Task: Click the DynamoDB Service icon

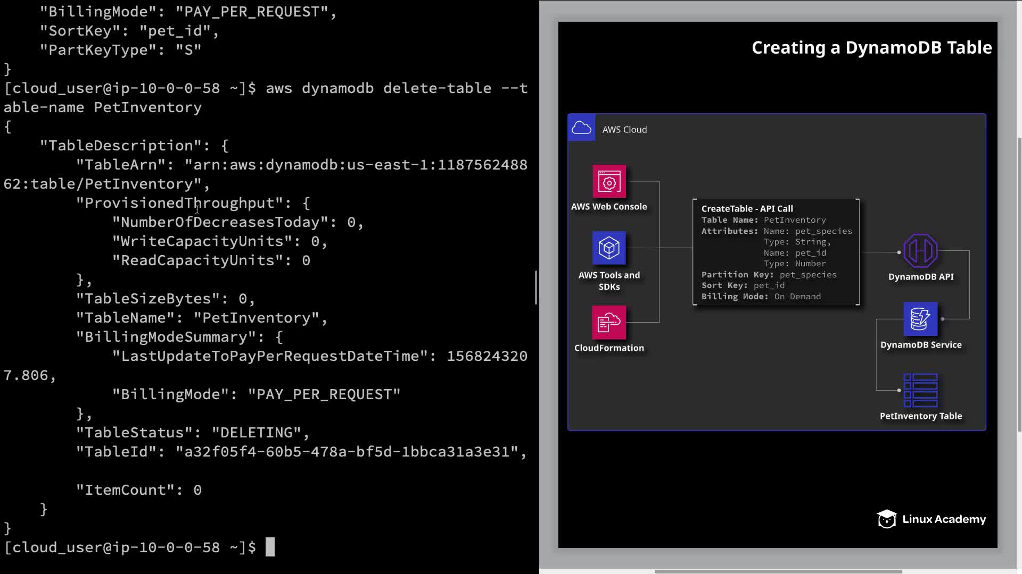Action: tap(920, 319)
